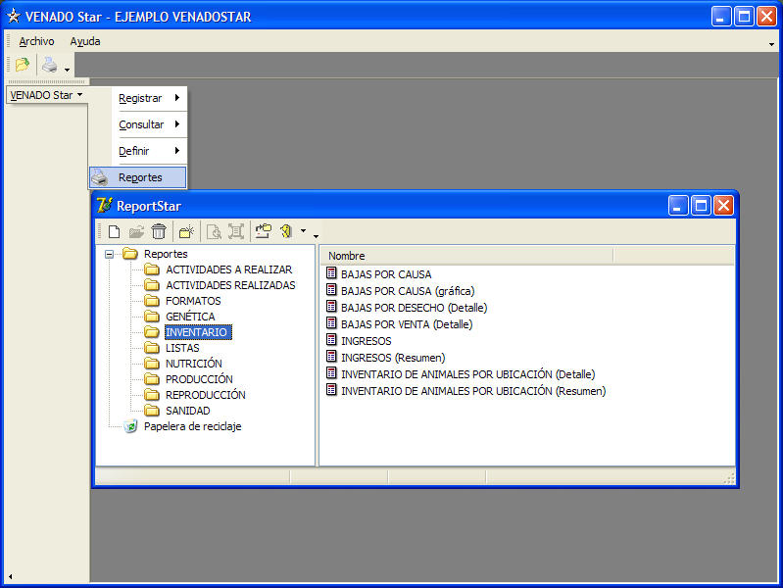This screenshot has width=783, height=588.
Task: Click the open report folder icon in ReportStar
Action: pyautogui.click(x=136, y=231)
